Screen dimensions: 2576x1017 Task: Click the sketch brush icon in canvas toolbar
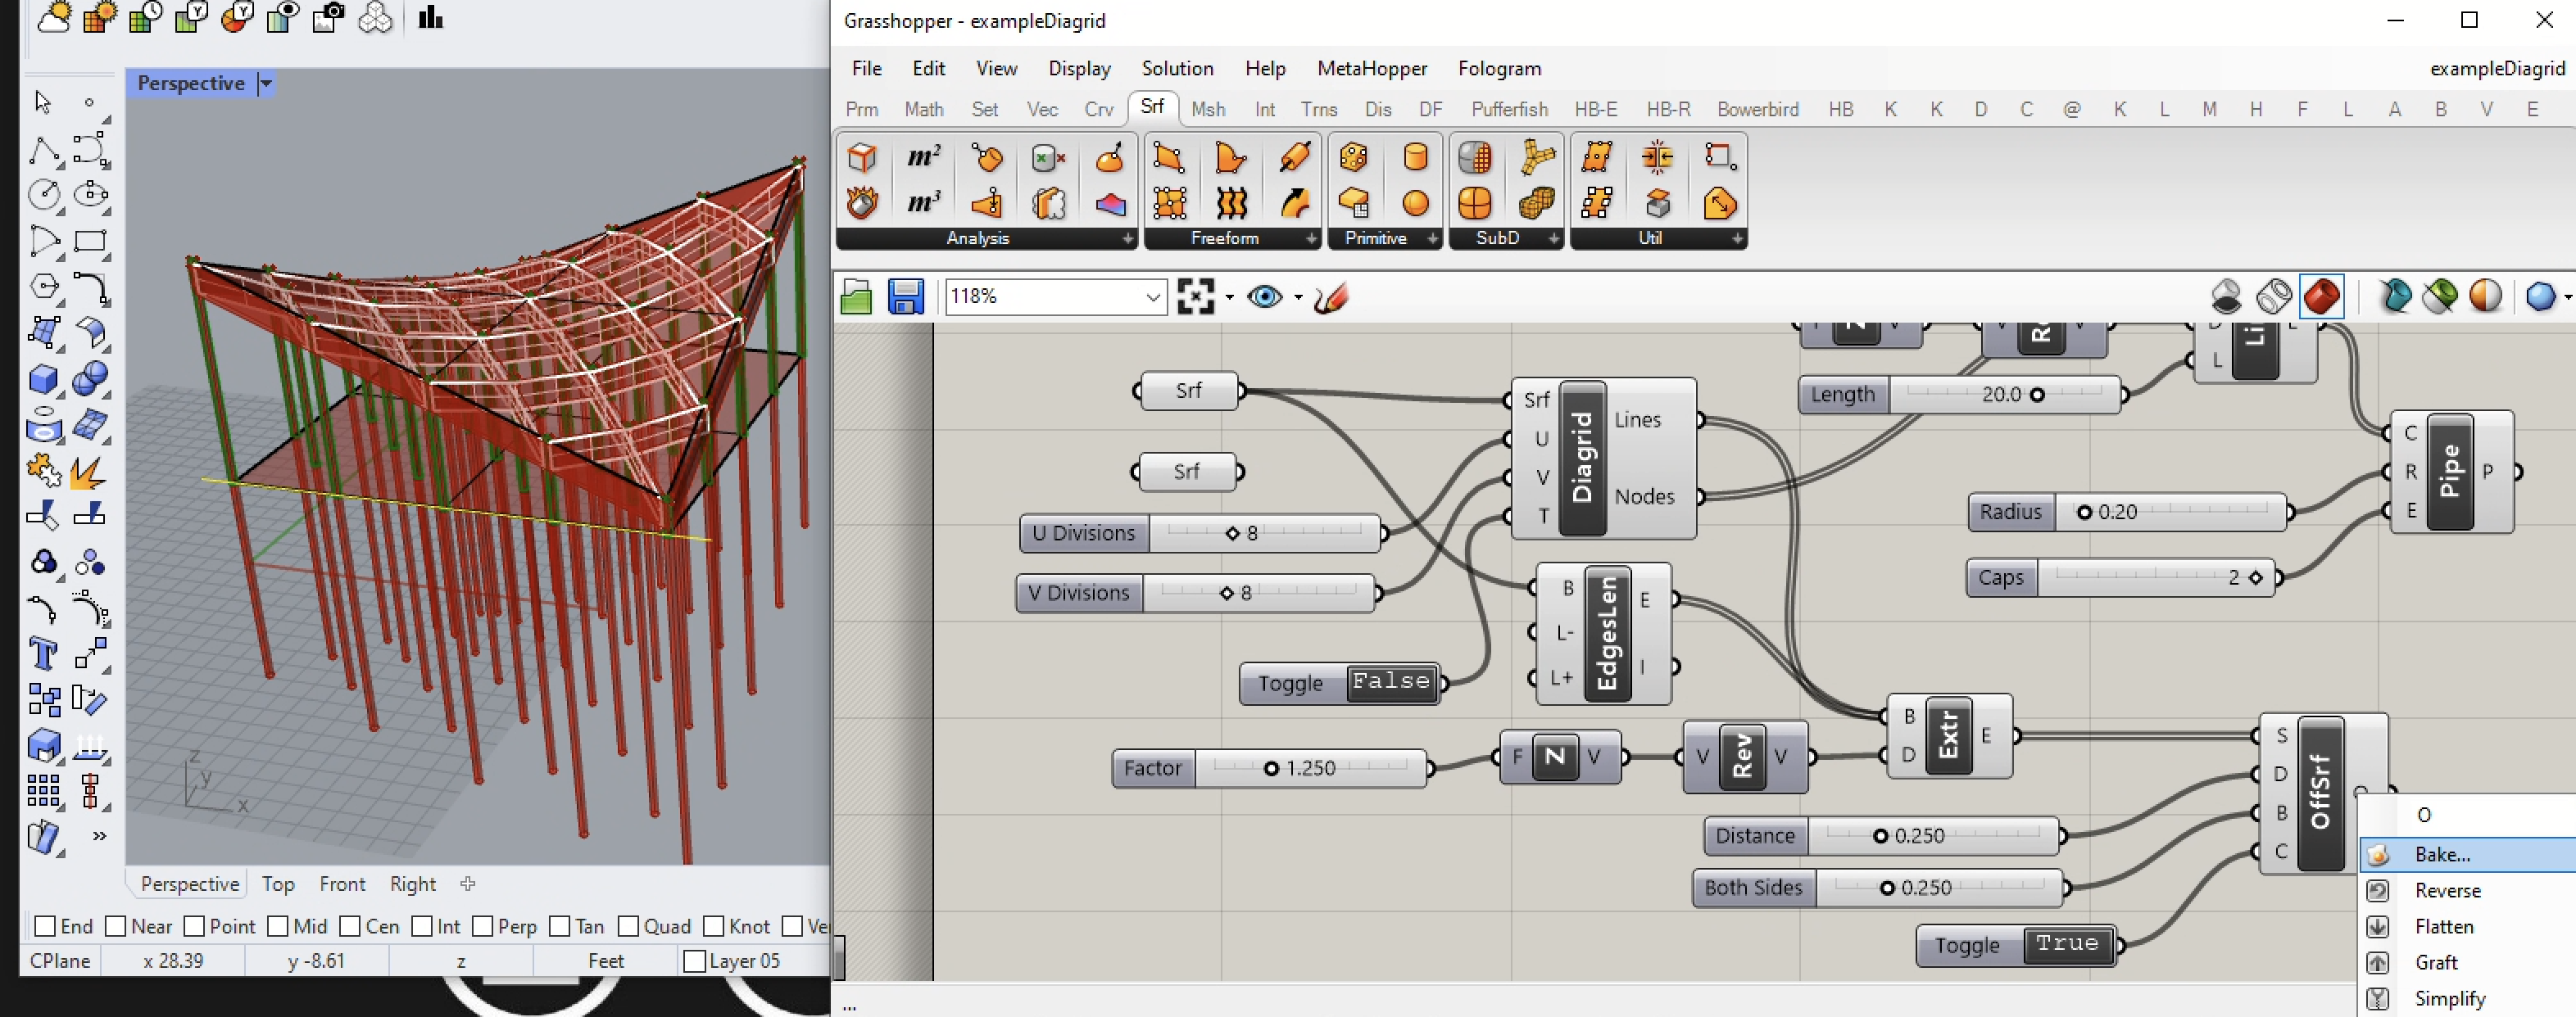1331,296
